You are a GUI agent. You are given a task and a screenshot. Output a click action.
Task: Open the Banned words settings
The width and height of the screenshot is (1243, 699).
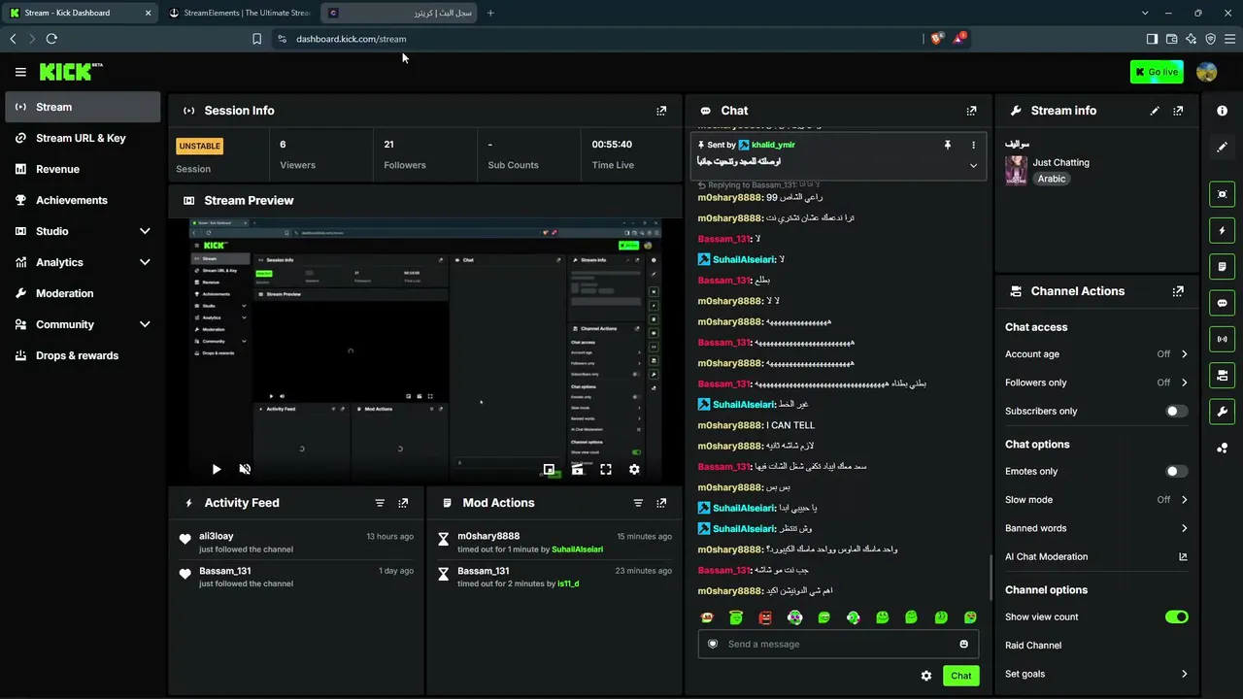click(x=1096, y=528)
